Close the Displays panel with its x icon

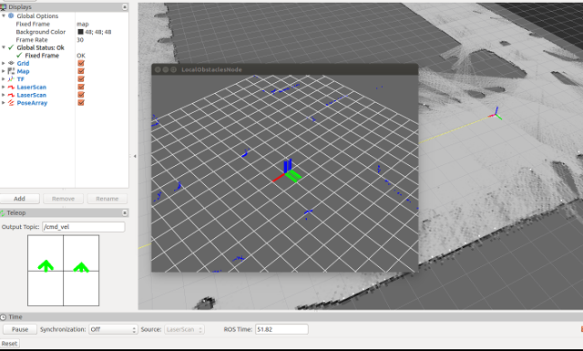(125, 7)
